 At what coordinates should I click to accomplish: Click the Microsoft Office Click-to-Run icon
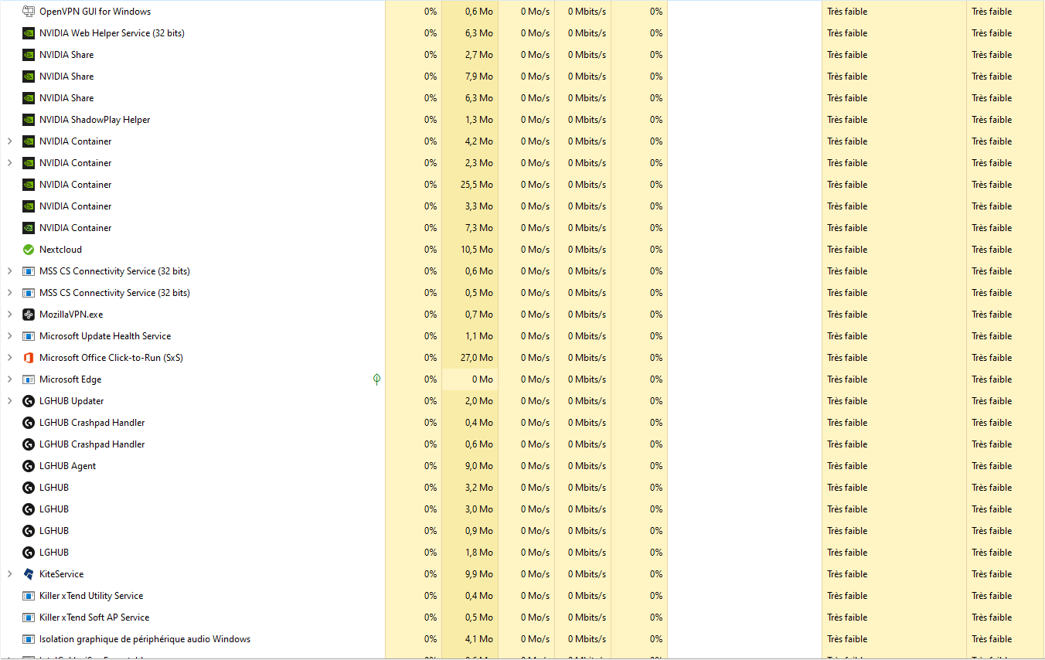(29, 358)
